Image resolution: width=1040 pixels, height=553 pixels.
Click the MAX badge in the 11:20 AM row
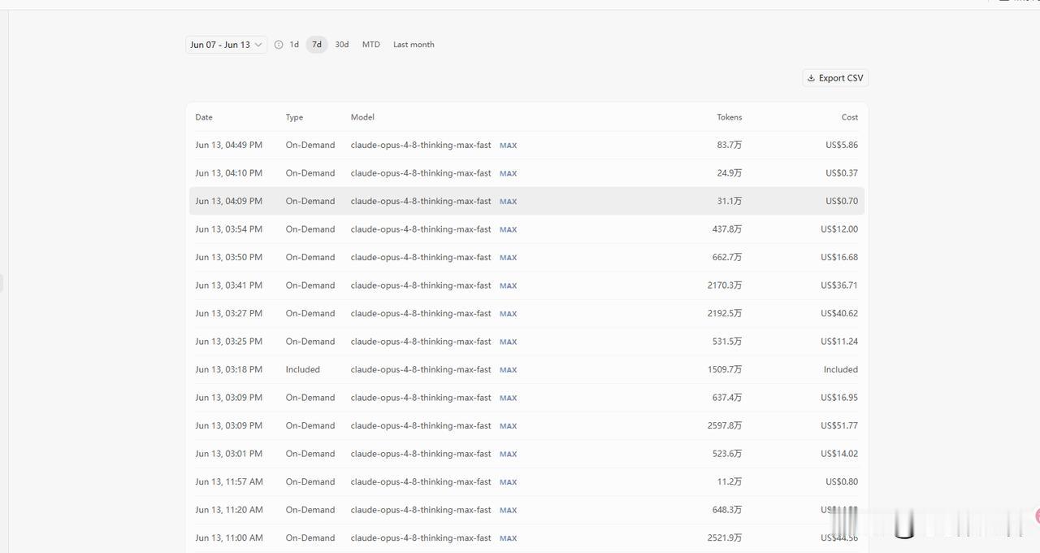pyautogui.click(x=508, y=510)
